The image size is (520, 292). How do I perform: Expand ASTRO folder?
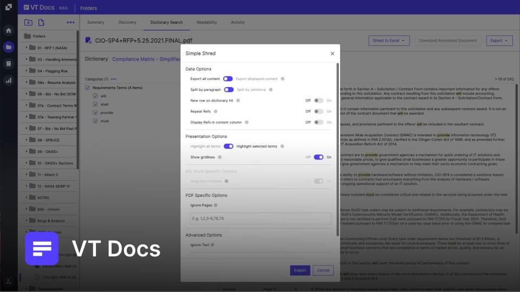pyautogui.click(x=27, y=198)
